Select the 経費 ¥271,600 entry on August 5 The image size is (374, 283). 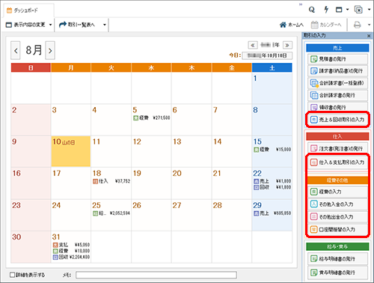[x=151, y=118]
